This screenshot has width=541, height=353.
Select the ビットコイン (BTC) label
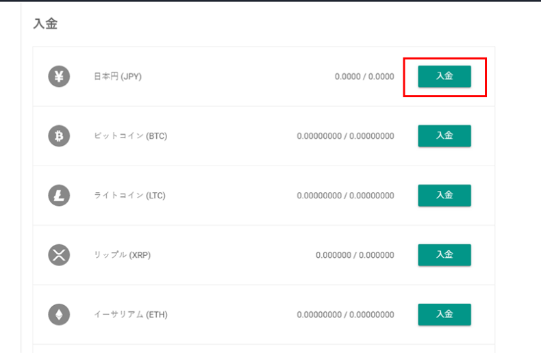click(x=131, y=136)
